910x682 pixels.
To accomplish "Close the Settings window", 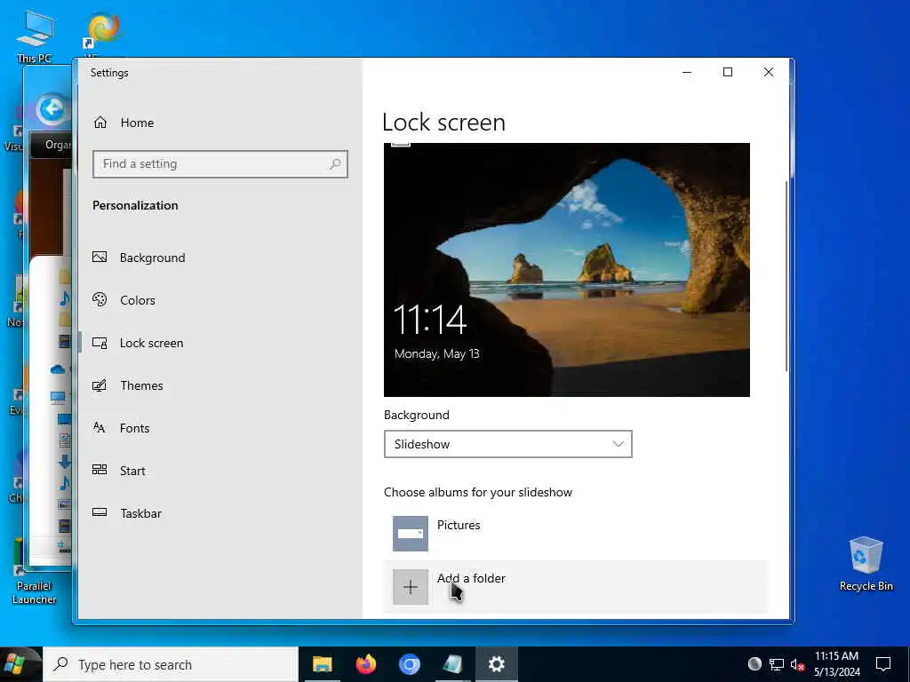I will (769, 72).
